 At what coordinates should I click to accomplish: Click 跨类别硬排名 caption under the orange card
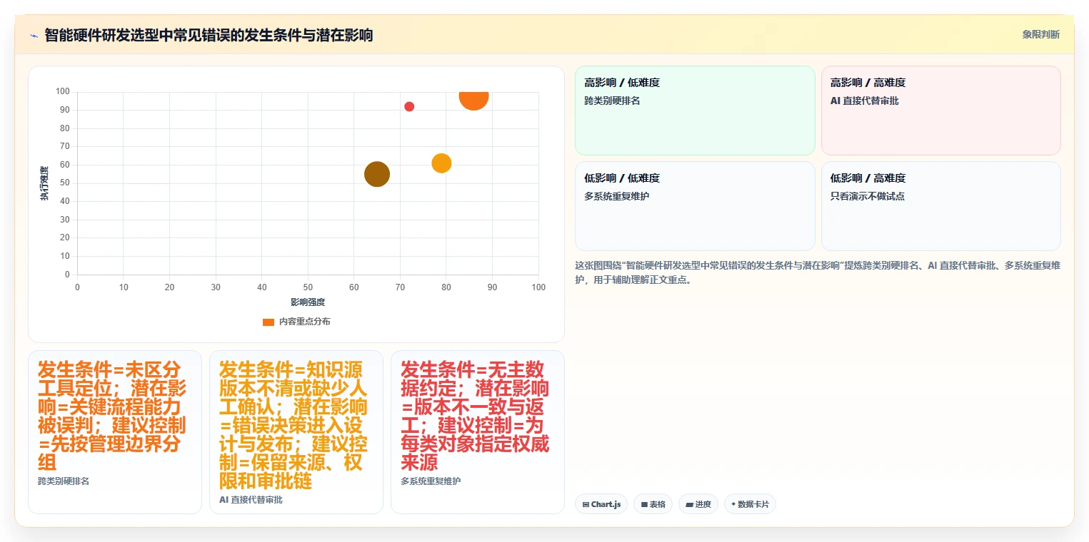click(64, 481)
